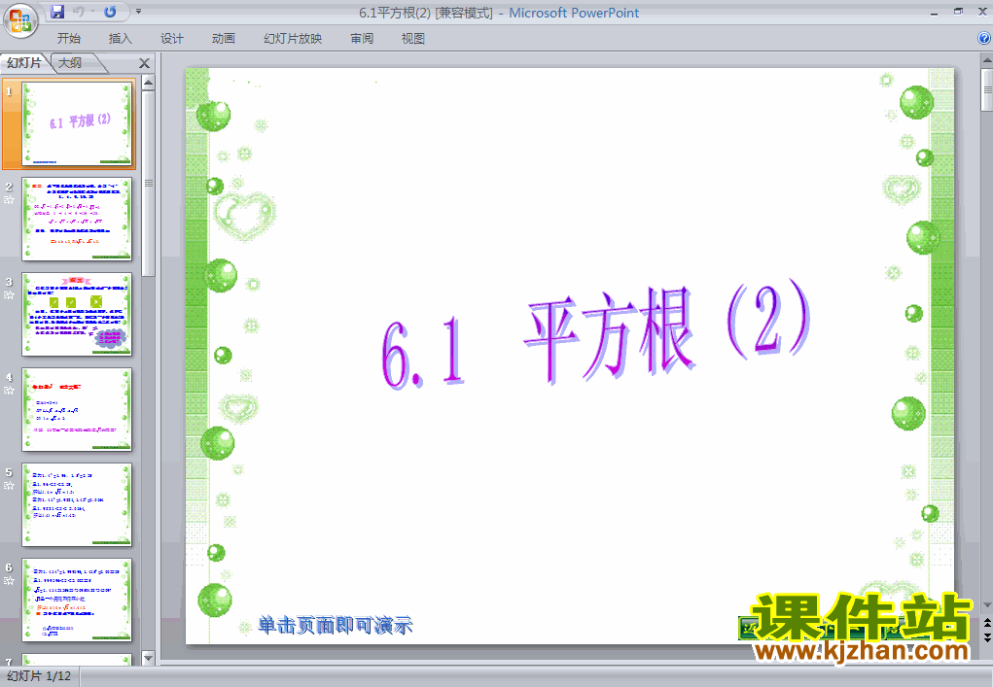The width and height of the screenshot is (993, 687).
Task: Open the 开始 ribbon tab
Action: click(68, 39)
